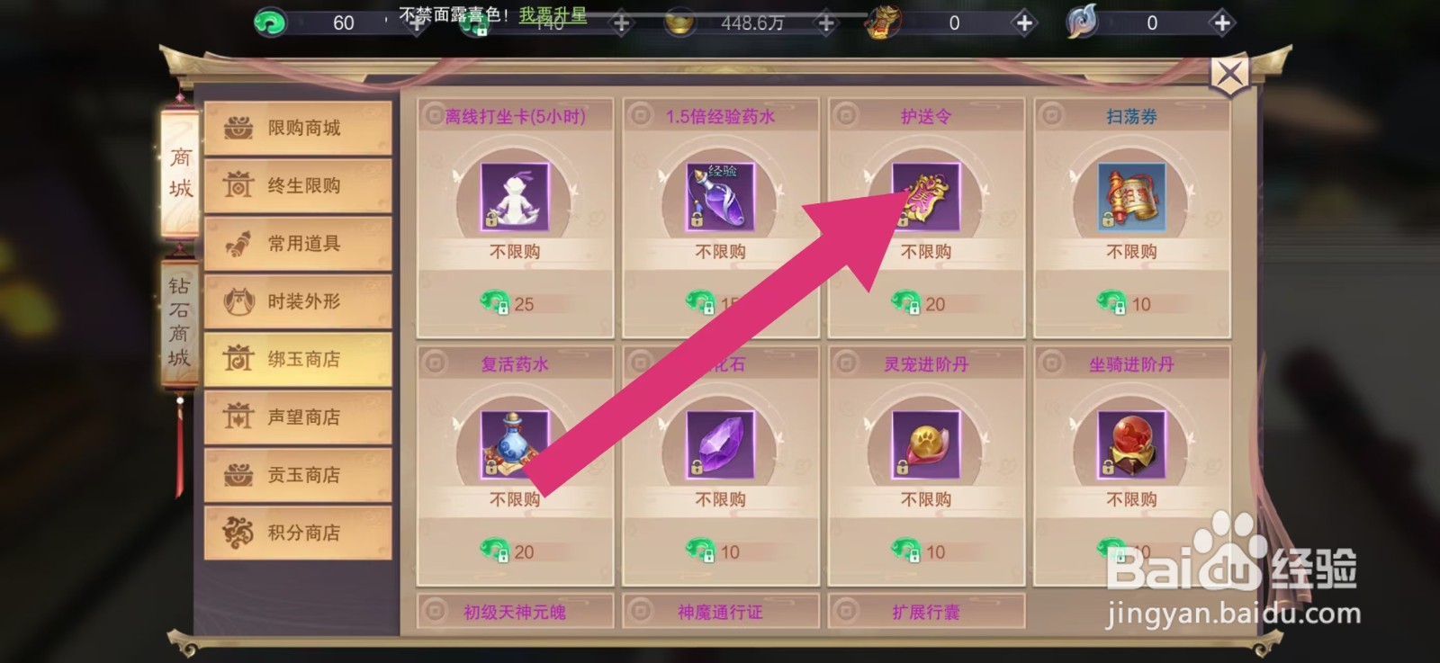Add more jade with the plus next to 60
Viewport: 1440px width, 663px height.
416,23
